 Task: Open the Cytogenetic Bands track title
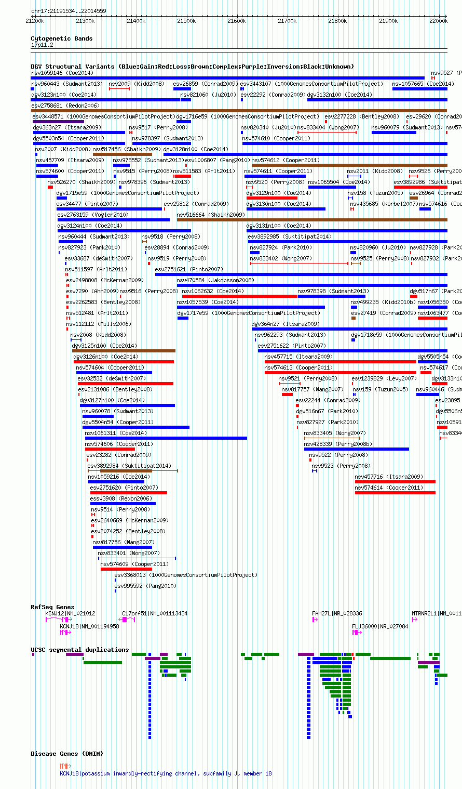click(x=62, y=38)
